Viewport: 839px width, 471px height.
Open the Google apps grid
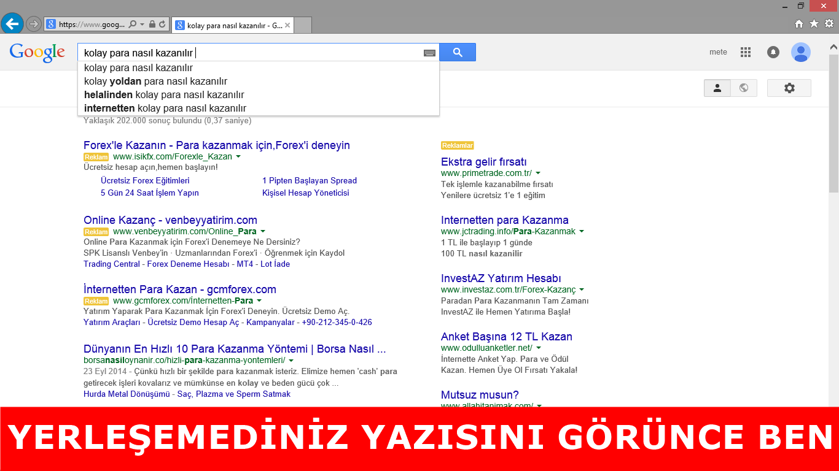coord(746,52)
